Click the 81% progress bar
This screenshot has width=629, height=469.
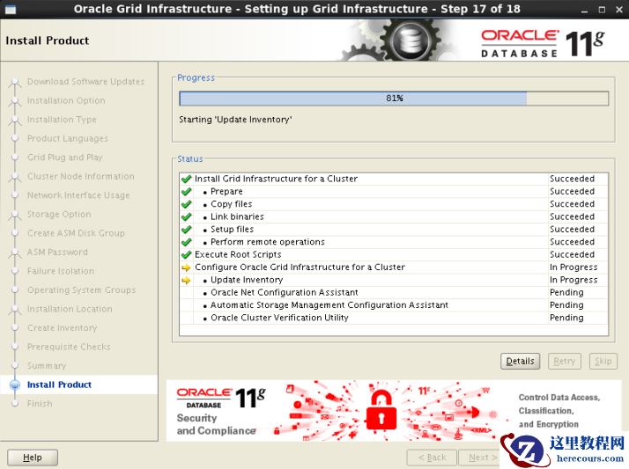(x=394, y=99)
